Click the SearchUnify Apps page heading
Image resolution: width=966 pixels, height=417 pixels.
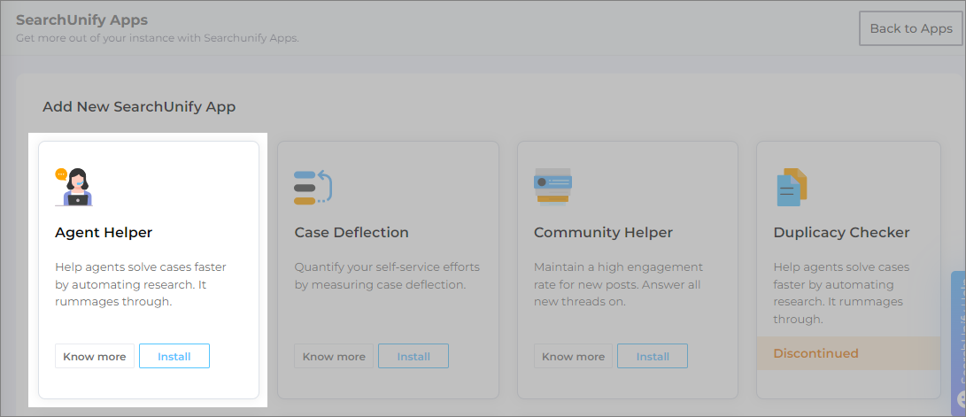click(x=81, y=19)
